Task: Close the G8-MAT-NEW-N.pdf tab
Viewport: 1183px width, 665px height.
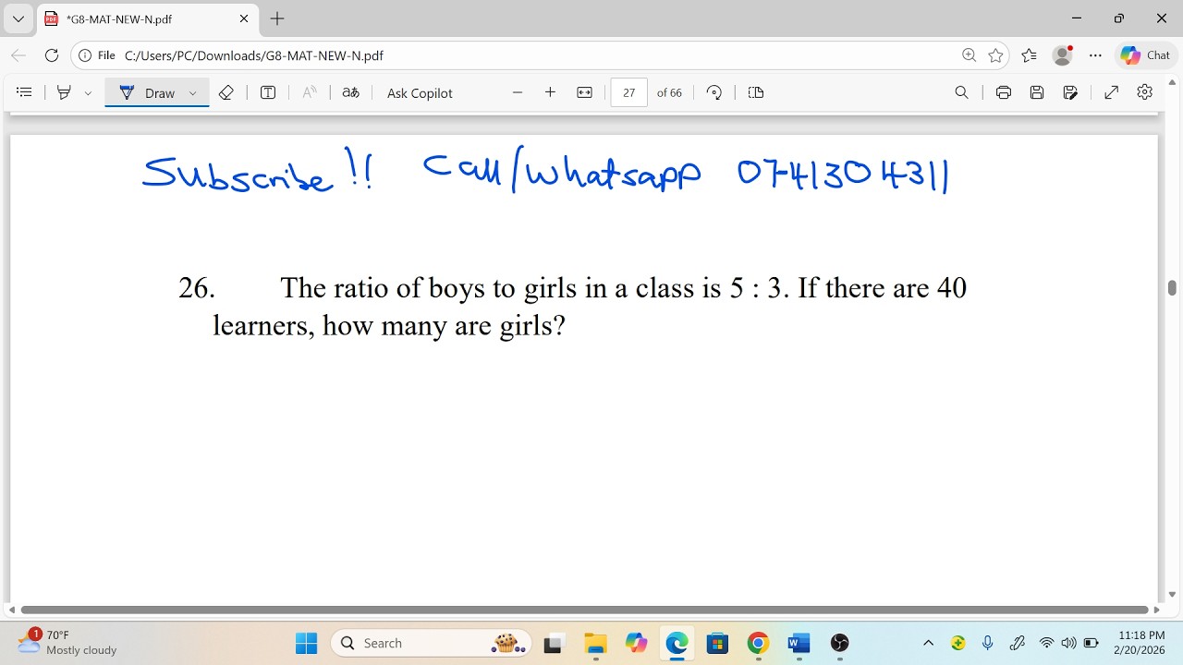Action: click(x=244, y=18)
